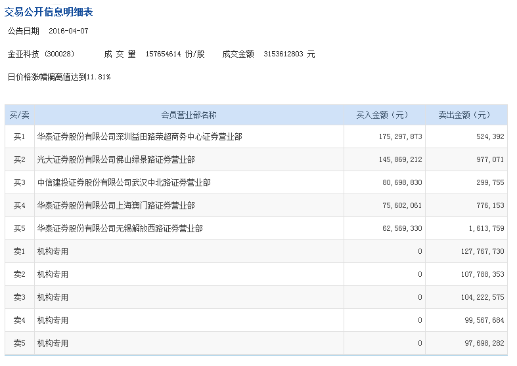The image size is (517, 366).
Task: Open 华泰证券深圳益田路荣超商务中心证券营业部 entry
Action: point(139,137)
